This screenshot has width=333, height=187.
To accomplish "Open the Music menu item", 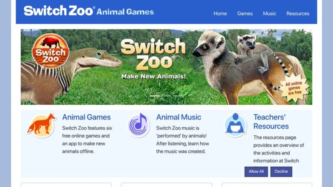I will [x=270, y=13].
